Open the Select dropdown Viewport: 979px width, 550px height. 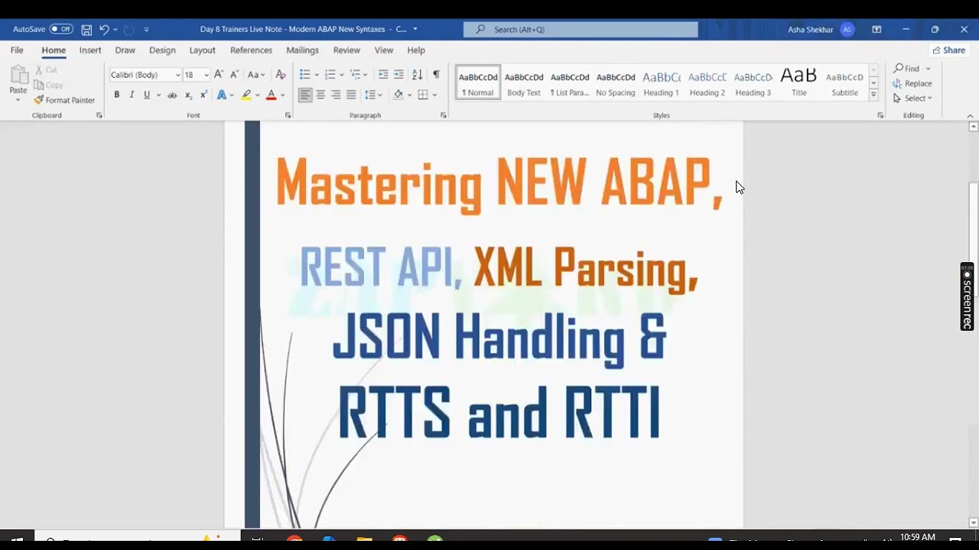tap(912, 98)
